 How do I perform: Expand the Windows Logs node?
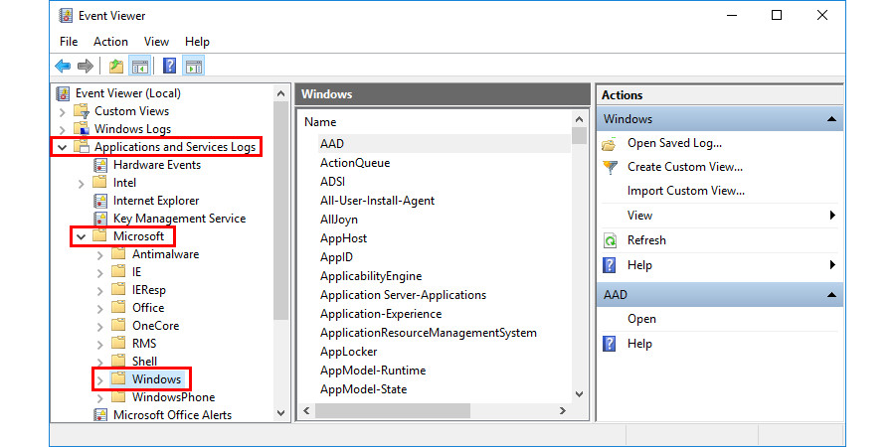63,129
